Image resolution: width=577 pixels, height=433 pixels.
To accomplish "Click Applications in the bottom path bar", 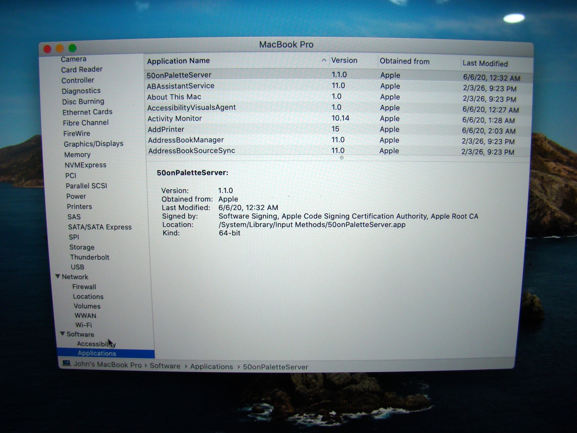I will click(212, 366).
